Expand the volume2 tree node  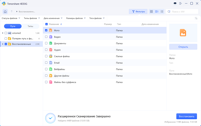coord(3,33)
